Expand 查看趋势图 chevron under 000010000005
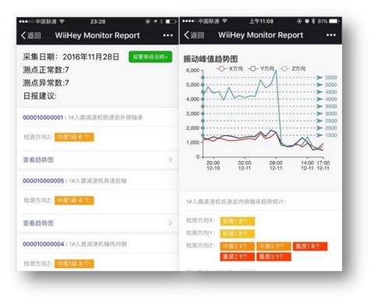 tap(170, 223)
